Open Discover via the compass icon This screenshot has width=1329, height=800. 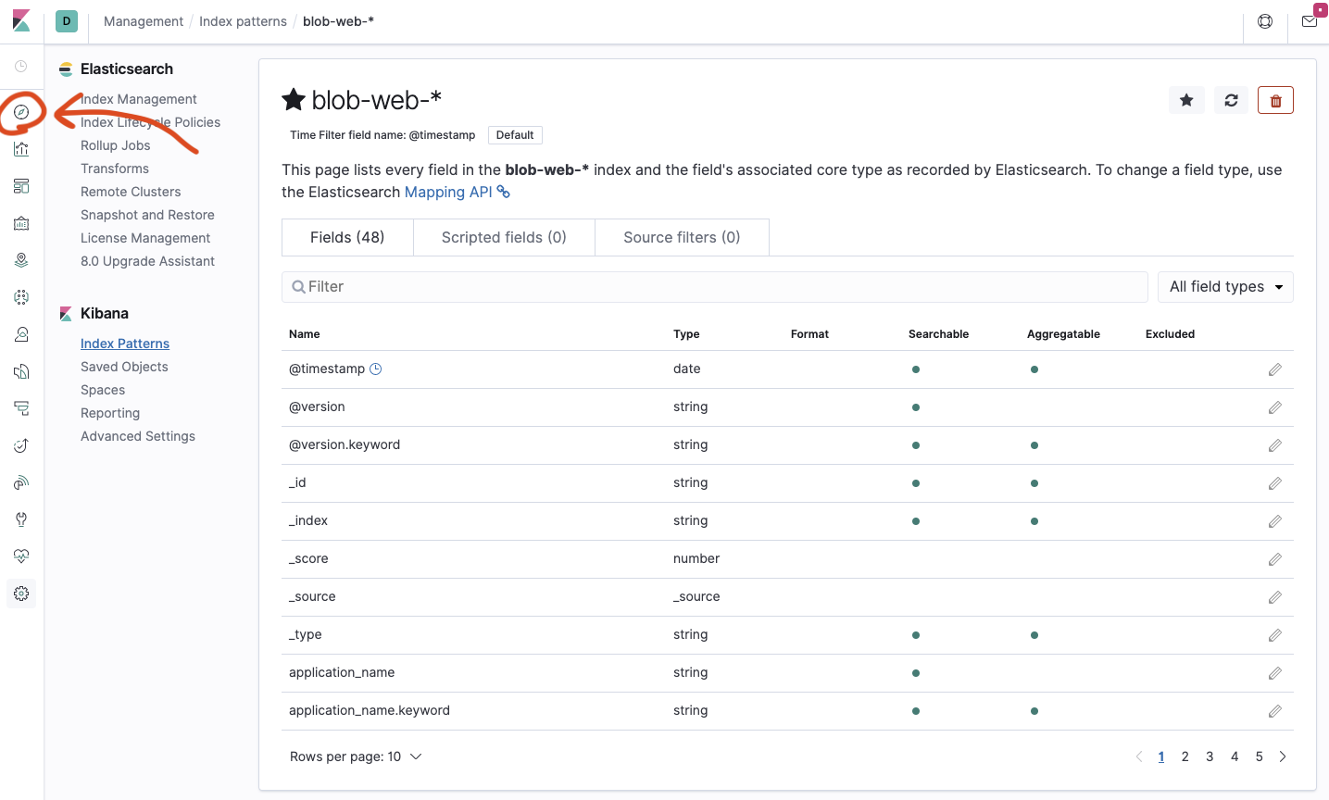[x=21, y=112]
